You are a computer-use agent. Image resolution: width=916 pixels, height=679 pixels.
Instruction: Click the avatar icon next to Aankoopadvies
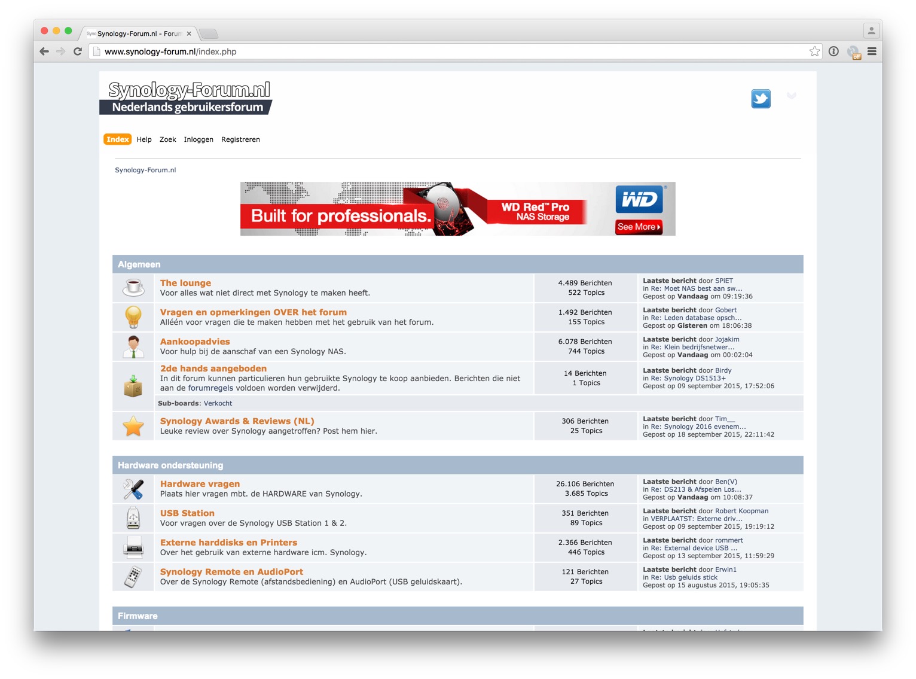click(x=133, y=346)
